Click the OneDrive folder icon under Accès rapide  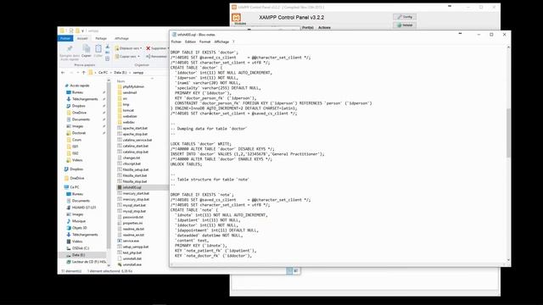point(69,113)
